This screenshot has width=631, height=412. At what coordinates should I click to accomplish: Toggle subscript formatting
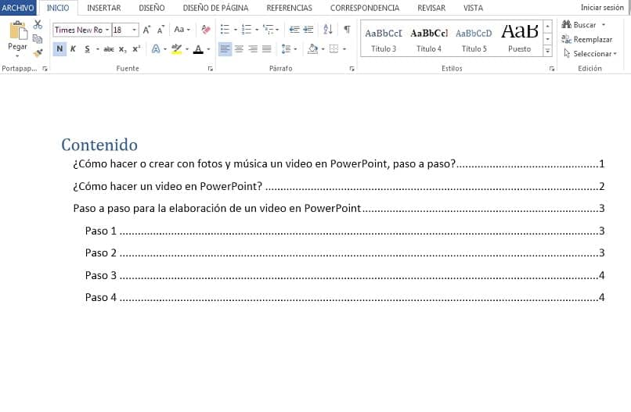click(123, 49)
